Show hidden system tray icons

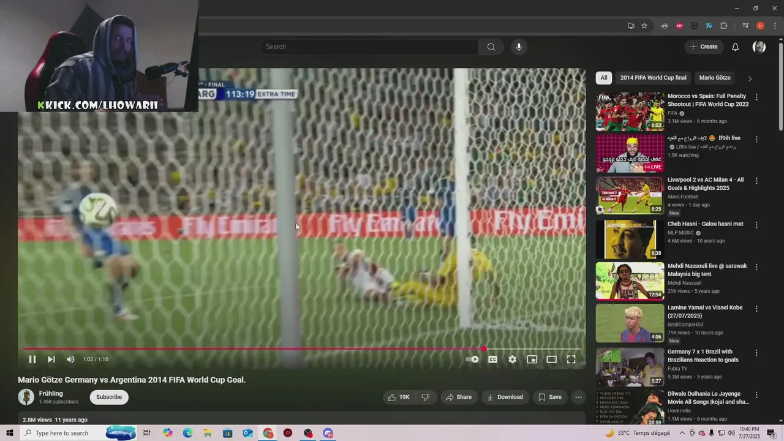tap(682, 433)
